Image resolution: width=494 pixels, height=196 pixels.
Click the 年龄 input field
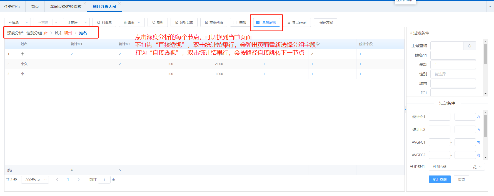(x=453, y=65)
